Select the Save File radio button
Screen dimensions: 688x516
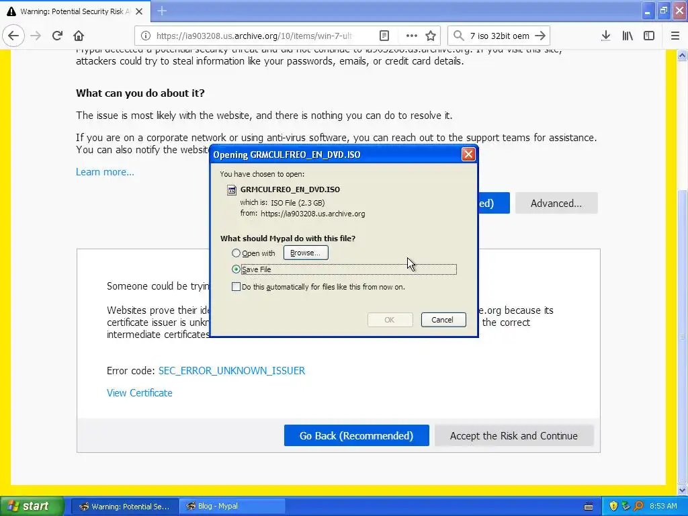236,269
